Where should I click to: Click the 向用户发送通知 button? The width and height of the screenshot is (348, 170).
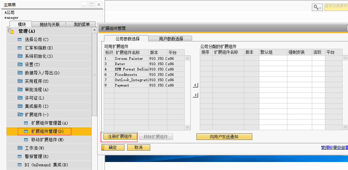(224, 137)
